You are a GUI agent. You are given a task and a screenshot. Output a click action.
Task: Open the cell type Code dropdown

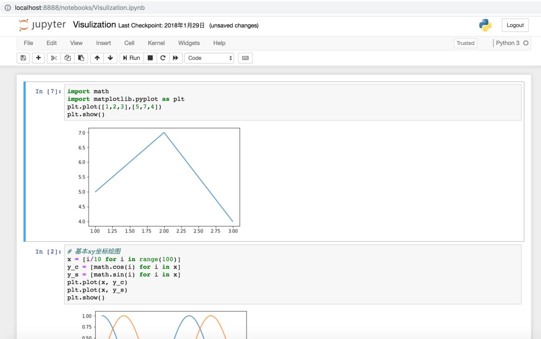209,58
